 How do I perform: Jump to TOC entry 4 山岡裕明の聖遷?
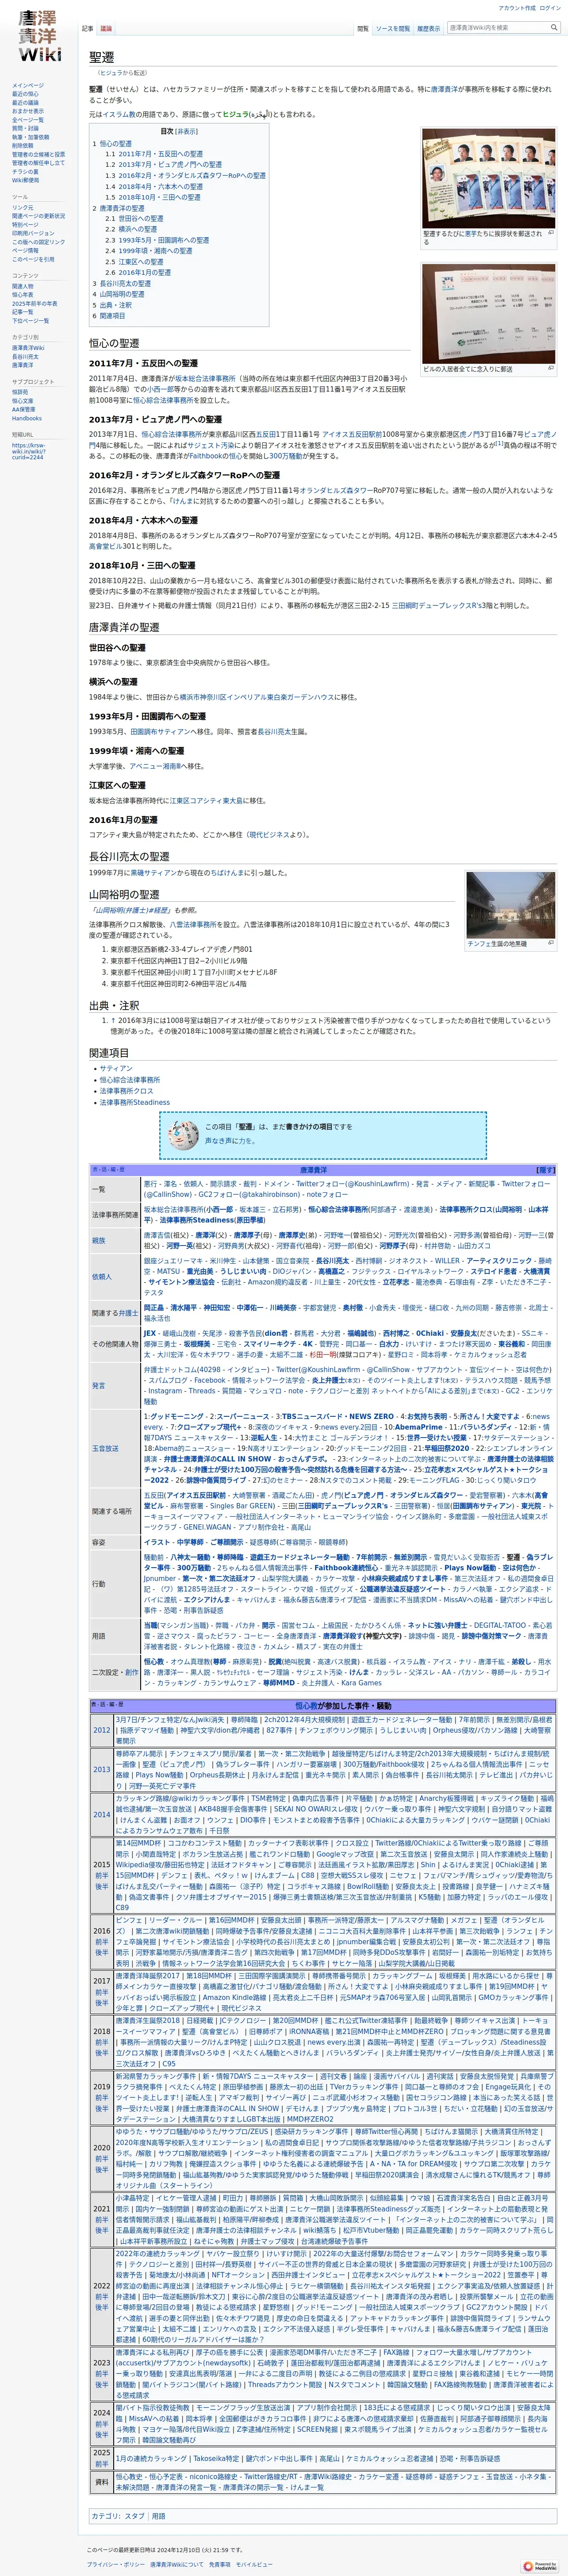[x=119, y=294]
